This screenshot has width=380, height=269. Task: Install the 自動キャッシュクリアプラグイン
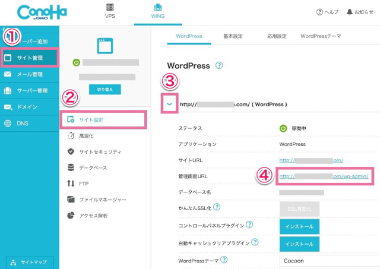pyautogui.click(x=299, y=244)
